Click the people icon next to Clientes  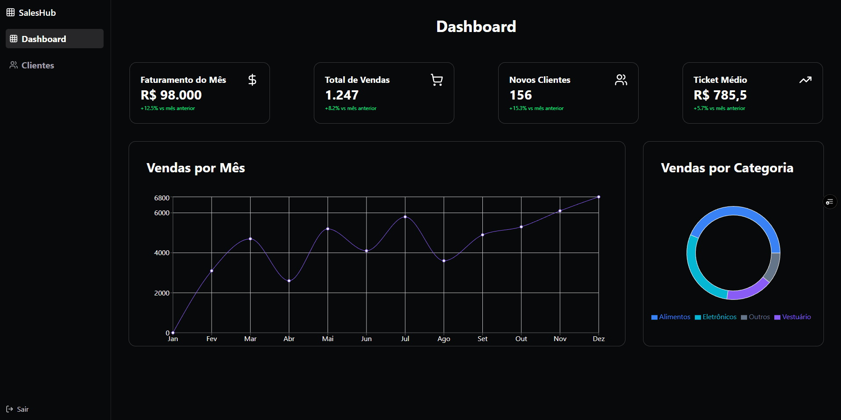click(13, 65)
